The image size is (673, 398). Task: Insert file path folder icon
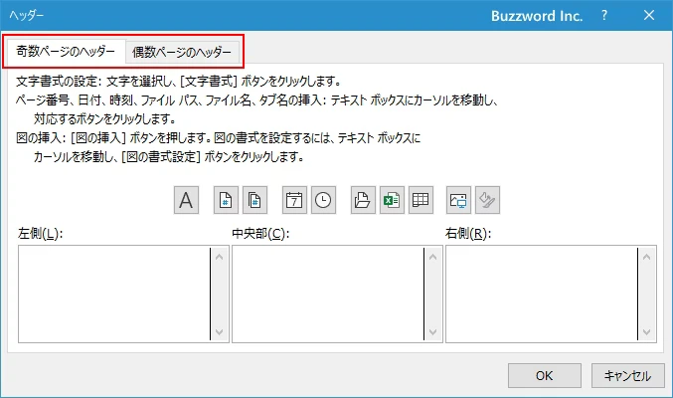[363, 200]
